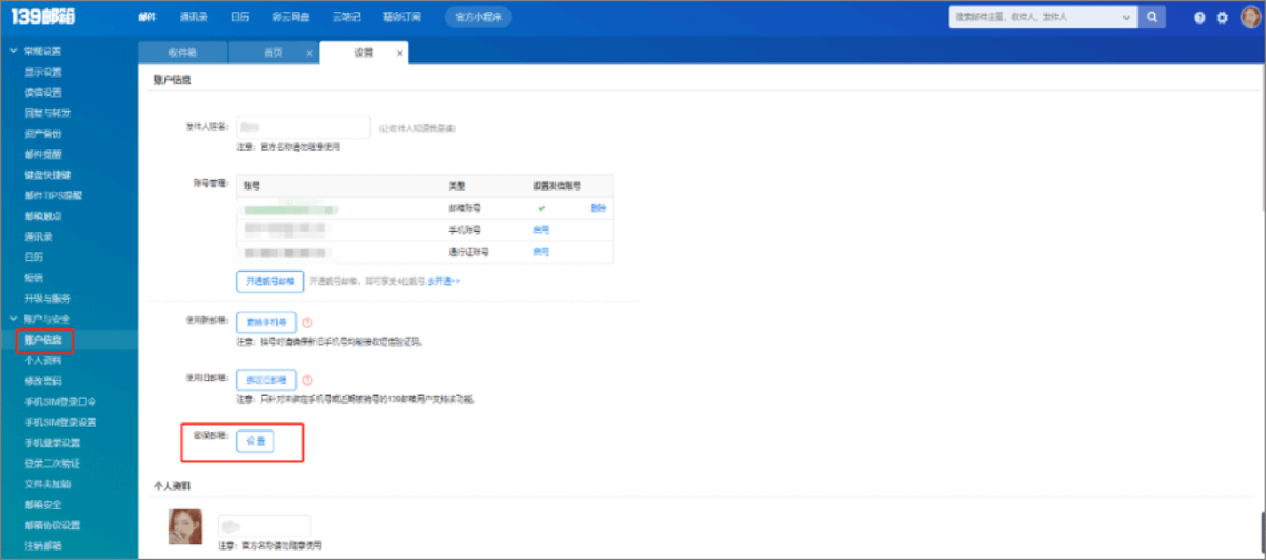Viewport: 1266px width, 560px height.
Task: Open the settings gear icon in header
Action: coord(1222,18)
